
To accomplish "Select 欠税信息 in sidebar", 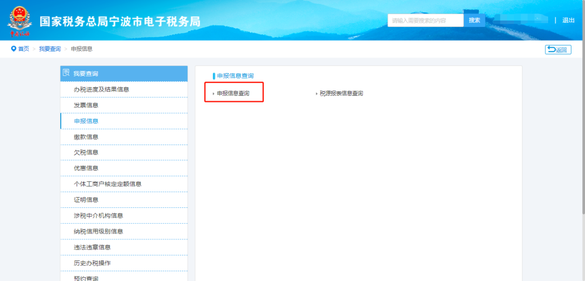I will click(x=124, y=153).
